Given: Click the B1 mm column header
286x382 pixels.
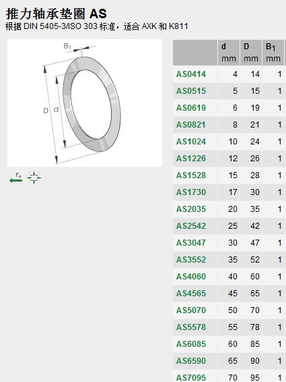Looking at the screenshot, I should (273, 53).
